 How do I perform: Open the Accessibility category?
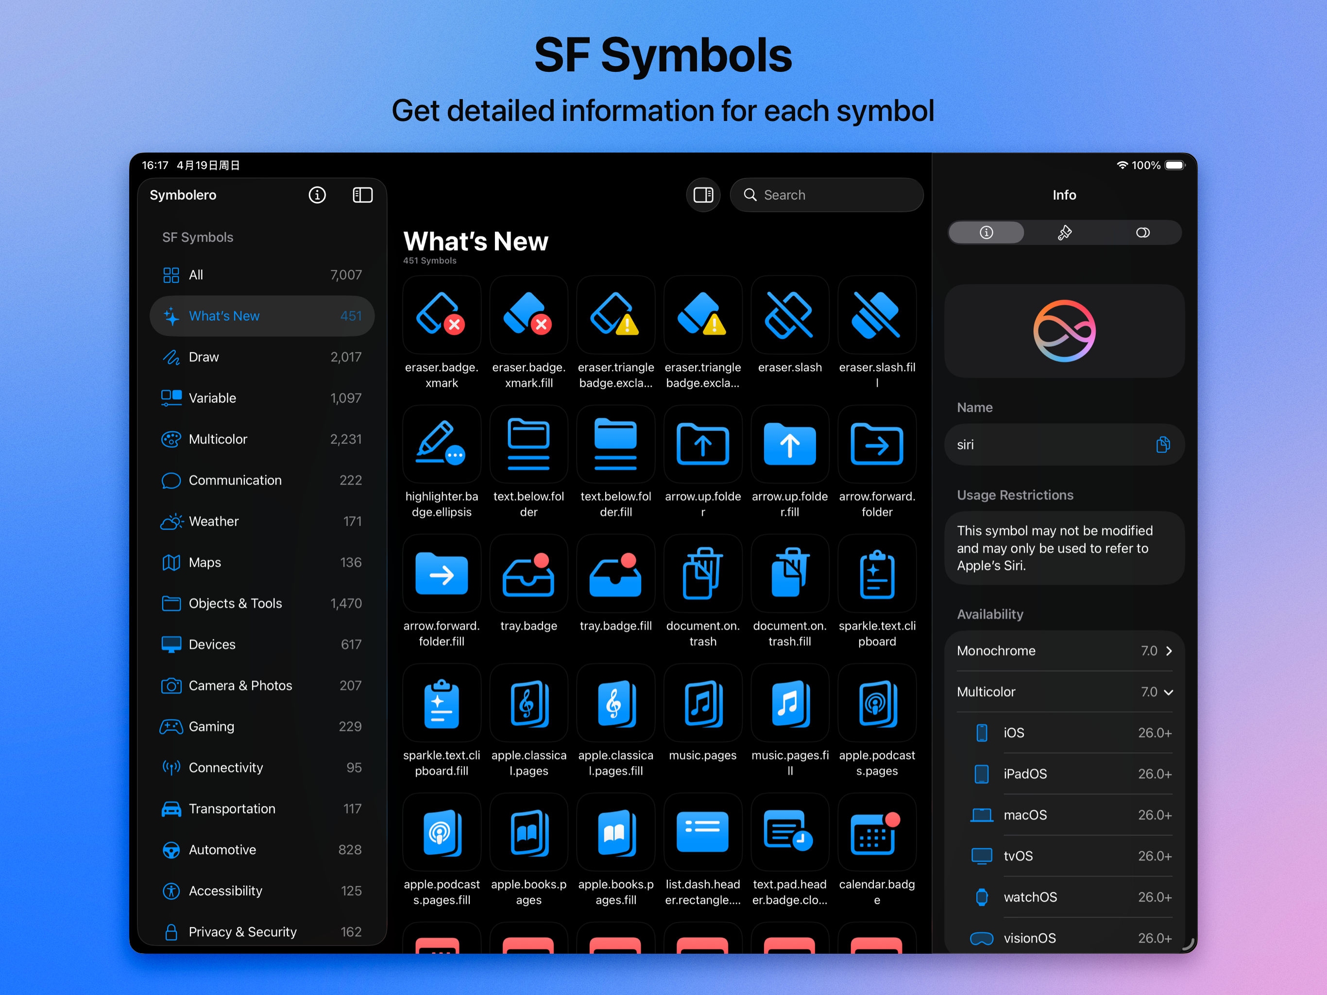tap(262, 891)
